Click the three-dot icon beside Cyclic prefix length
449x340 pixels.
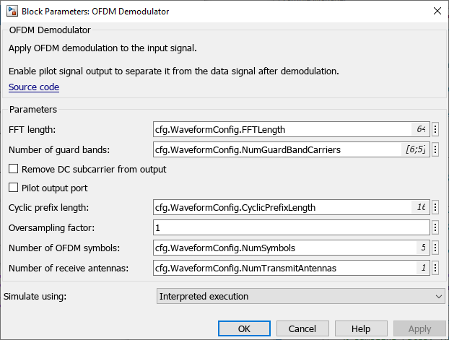(435, 208)
